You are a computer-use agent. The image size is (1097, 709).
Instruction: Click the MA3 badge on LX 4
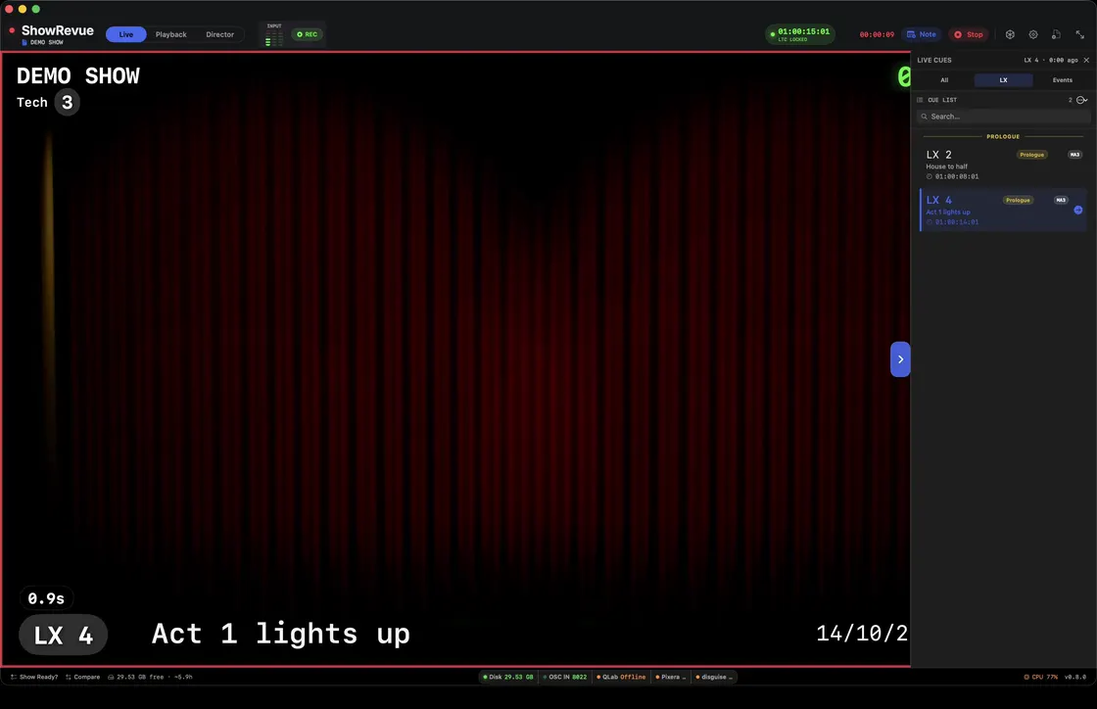(1061, 200)
